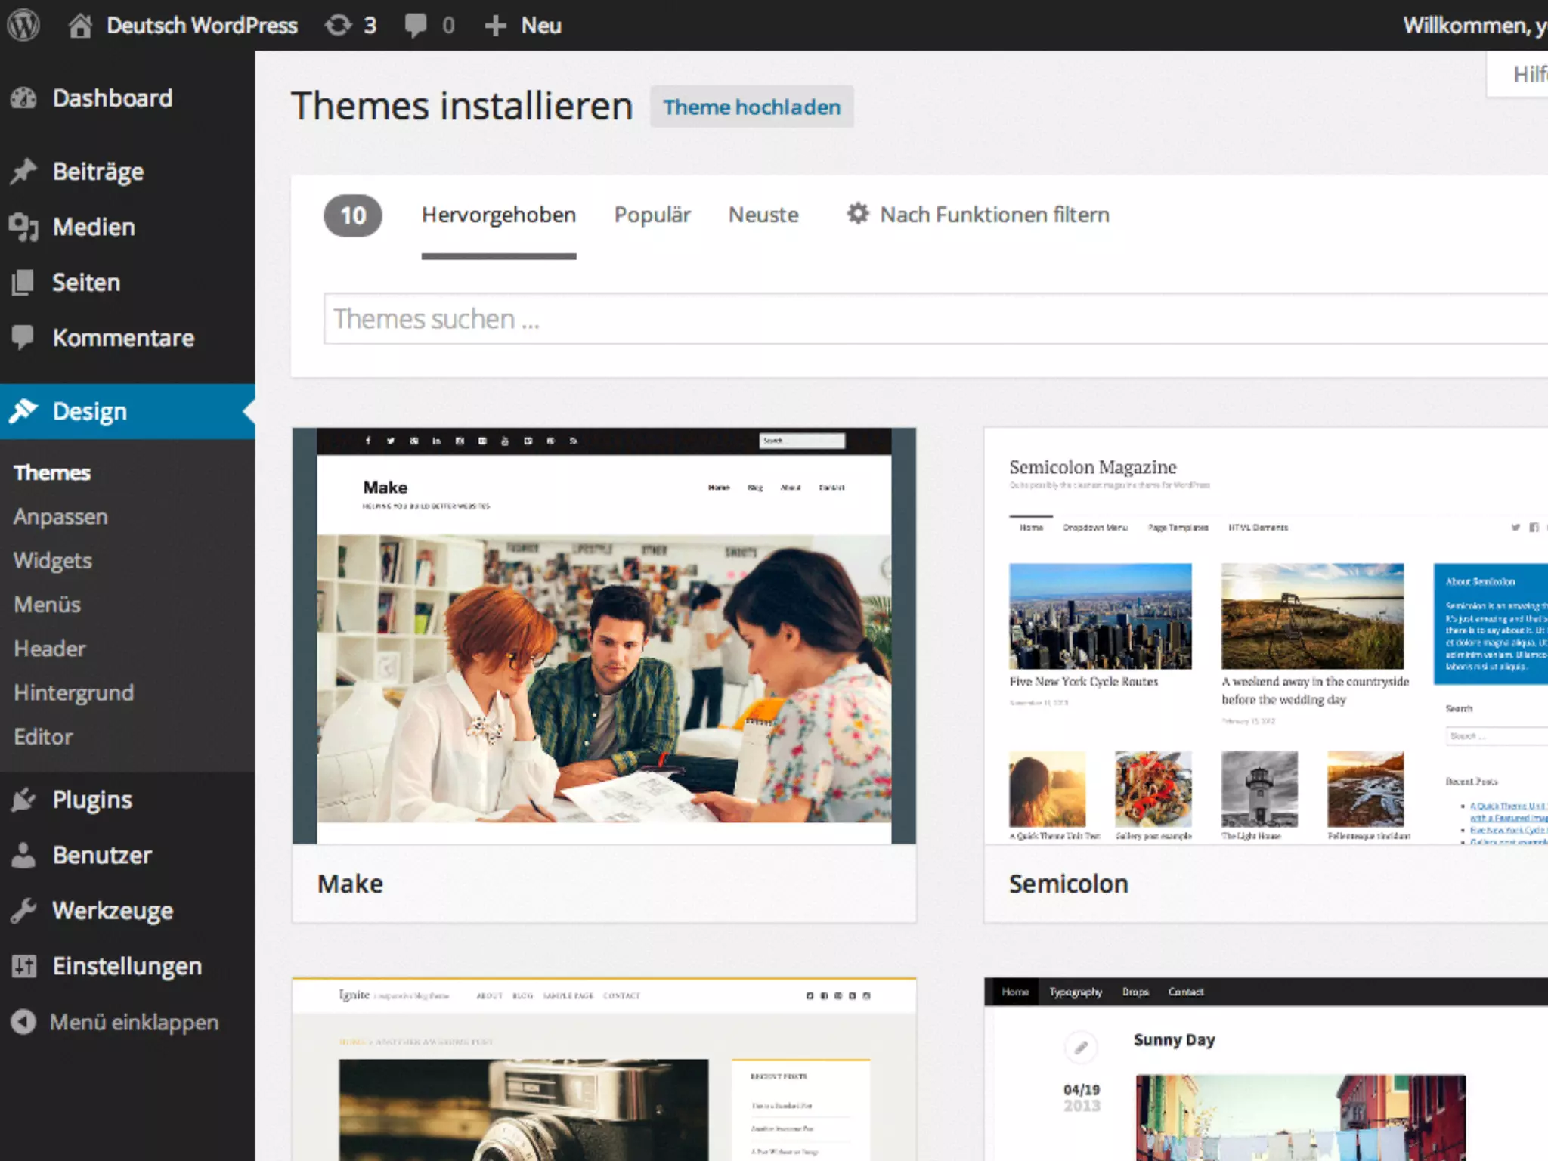Image resolution: width=1548 pixels, height=1161 pixels.
Task: Click the updates refresh icon
Action: point(338,25)
